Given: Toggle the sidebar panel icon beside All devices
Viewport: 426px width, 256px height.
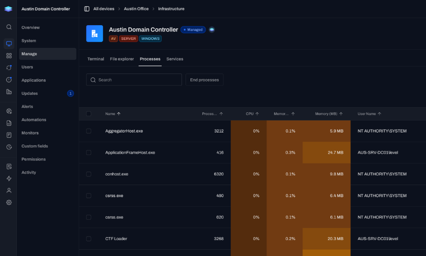Looking at the screenshot, I should [x=87, y=9].
